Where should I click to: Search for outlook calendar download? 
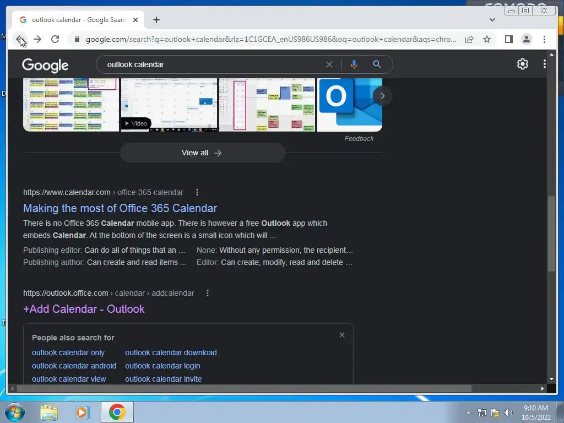(x=171, y=353)
